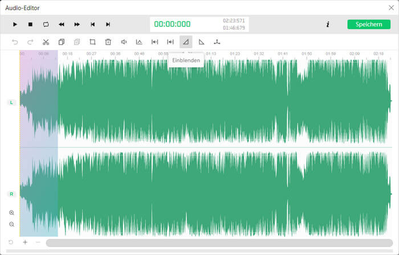Reset the horizontal zoom
Screen dimensions: 399x255
(11, 242)
